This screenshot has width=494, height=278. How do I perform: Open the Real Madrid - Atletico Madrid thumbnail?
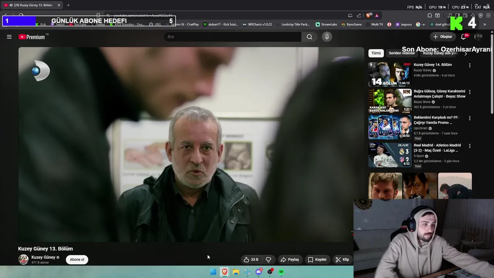pyautogui.click(x=390, y=155)
